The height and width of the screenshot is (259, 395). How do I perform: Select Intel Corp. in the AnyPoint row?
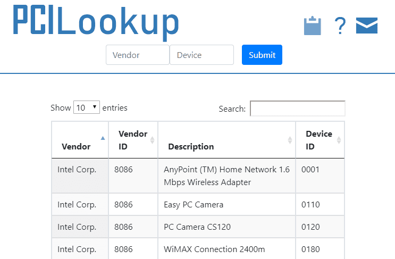(x=80, y=176)
